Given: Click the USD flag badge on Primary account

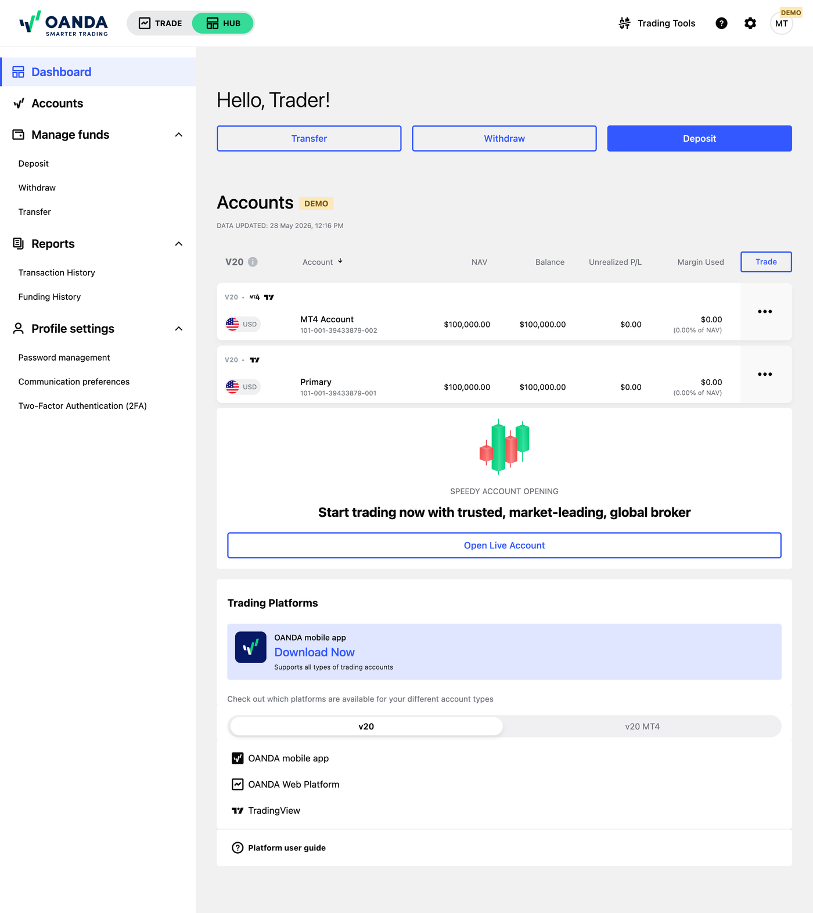Looking at the screenshot, I should point(243,387).
